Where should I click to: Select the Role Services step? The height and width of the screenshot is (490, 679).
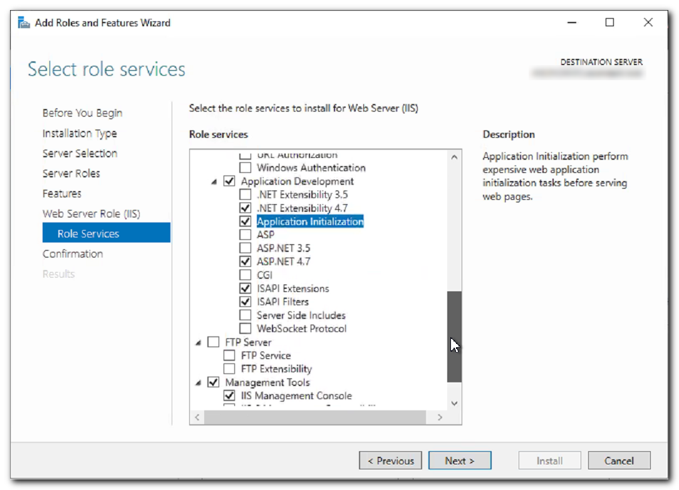point(106,233)
